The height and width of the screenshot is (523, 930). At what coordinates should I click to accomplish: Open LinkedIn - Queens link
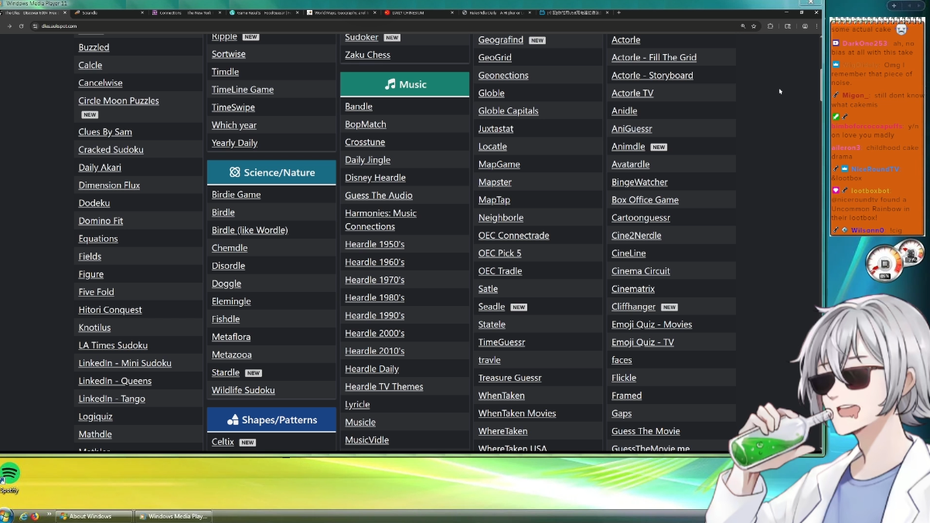pos(115,381)
